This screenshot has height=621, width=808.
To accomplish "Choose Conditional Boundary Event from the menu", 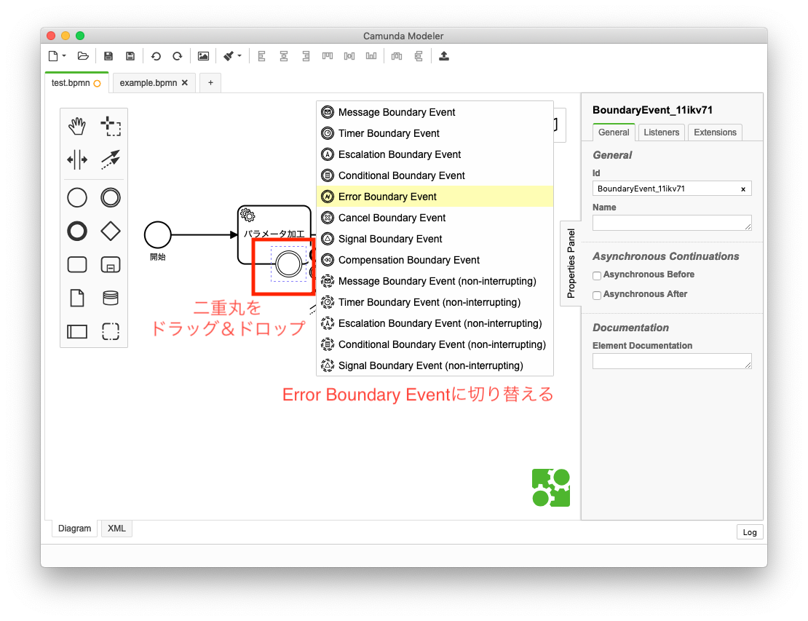I will (435, 175).
